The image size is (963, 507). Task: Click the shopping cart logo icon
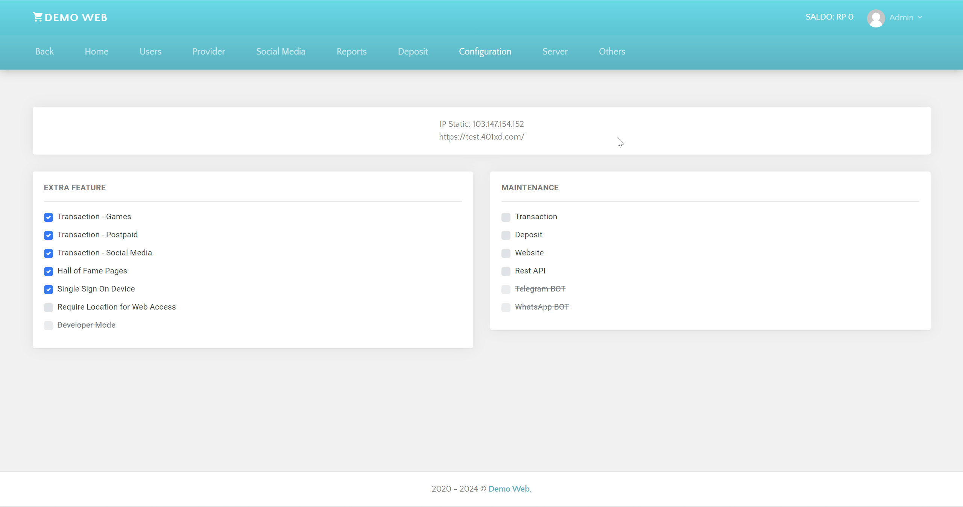pyautogui.click(x=38, y=17)
